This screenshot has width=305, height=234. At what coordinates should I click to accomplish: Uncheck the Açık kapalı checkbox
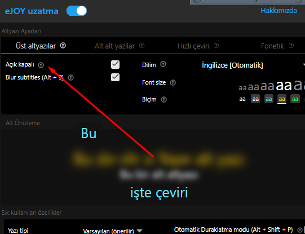click(x=115, y=65)
